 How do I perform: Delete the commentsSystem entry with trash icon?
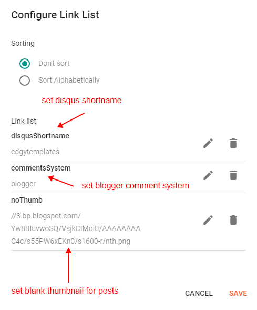[x=233, y=175]
